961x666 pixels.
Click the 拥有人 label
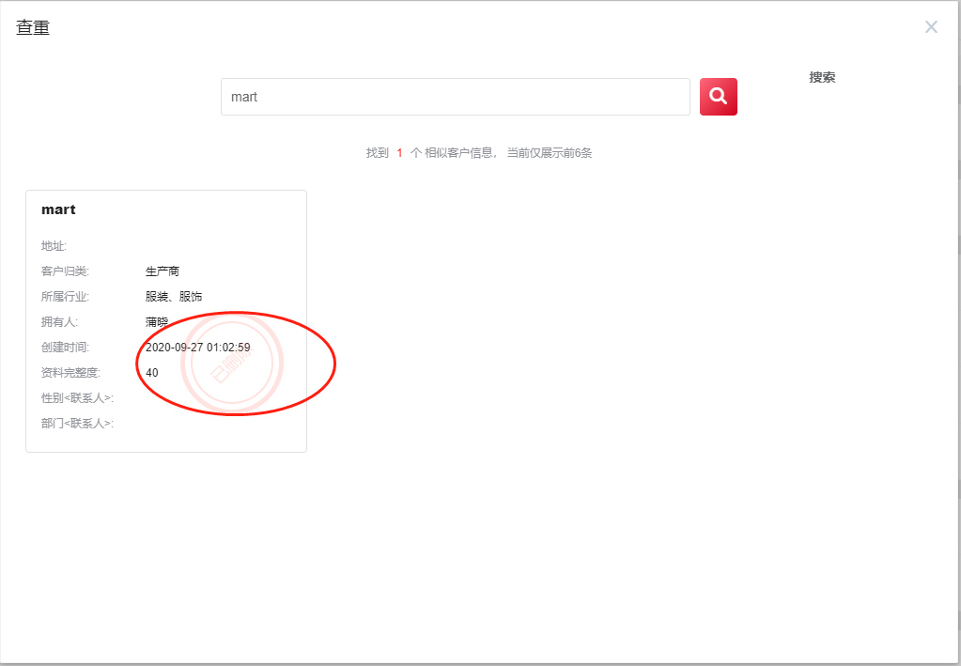[59, 322]
